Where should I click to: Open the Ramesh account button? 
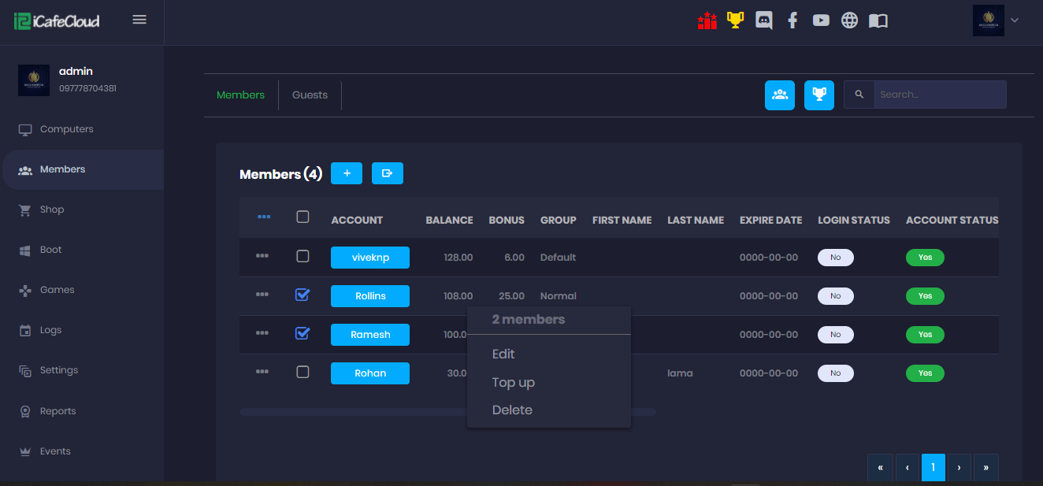(x=370, y=334)
